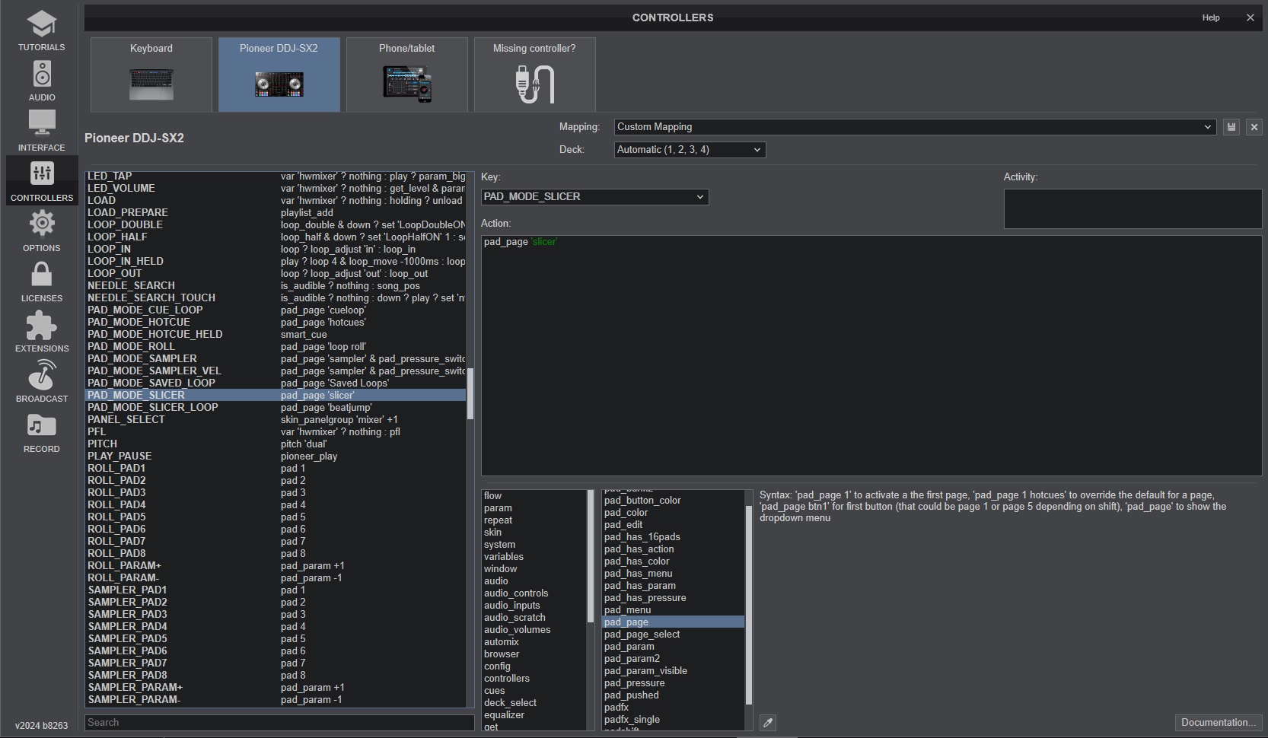Select the Controllers sidebar icon
Viewport: 1268px width, 738px height.
click(x=42, y=181)
